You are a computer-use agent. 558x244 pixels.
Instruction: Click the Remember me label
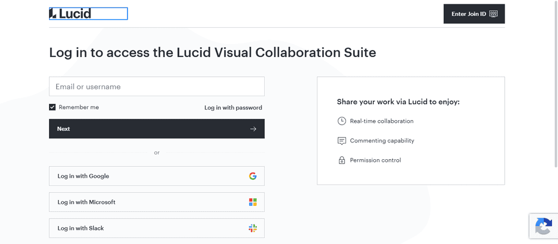point(79,107)
